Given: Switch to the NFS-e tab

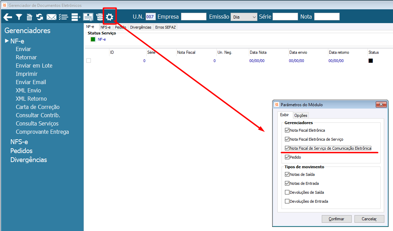Looking at the screenshot, I should click(106, 27).
